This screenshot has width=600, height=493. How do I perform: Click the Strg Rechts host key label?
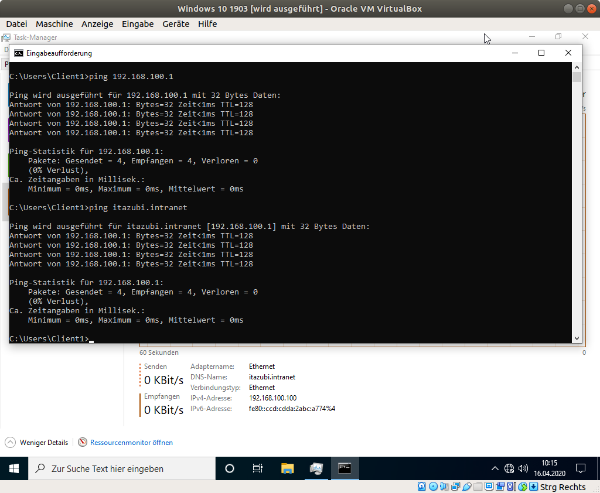[x=562, y=487]
